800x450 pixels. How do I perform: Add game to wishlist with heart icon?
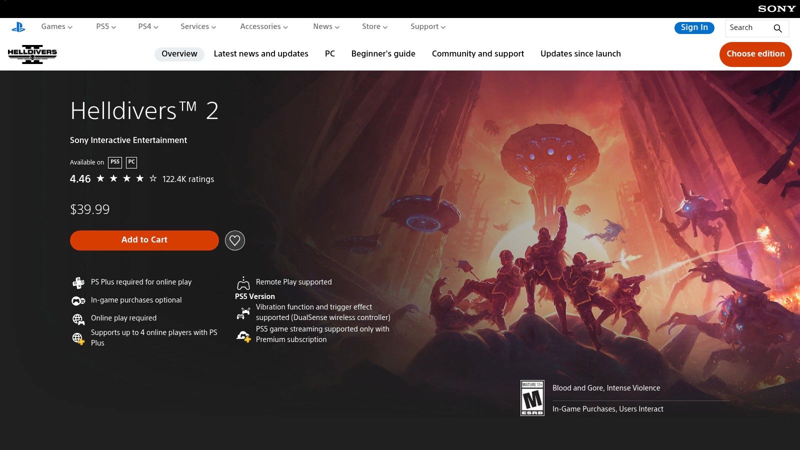[234, 240]
